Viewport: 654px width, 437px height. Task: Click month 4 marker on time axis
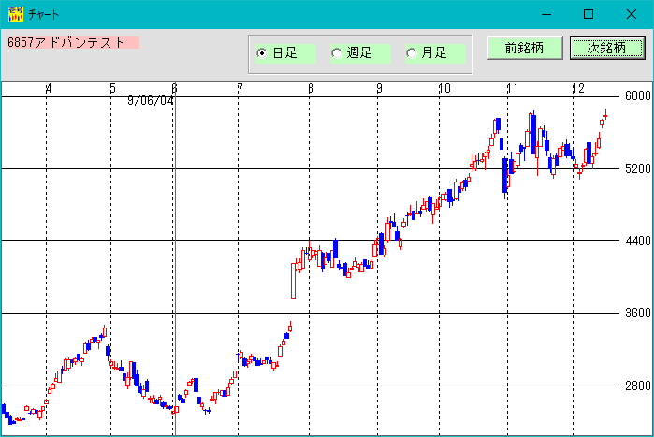[49, 89]
